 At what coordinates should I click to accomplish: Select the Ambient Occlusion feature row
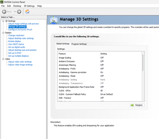[100, 61]
